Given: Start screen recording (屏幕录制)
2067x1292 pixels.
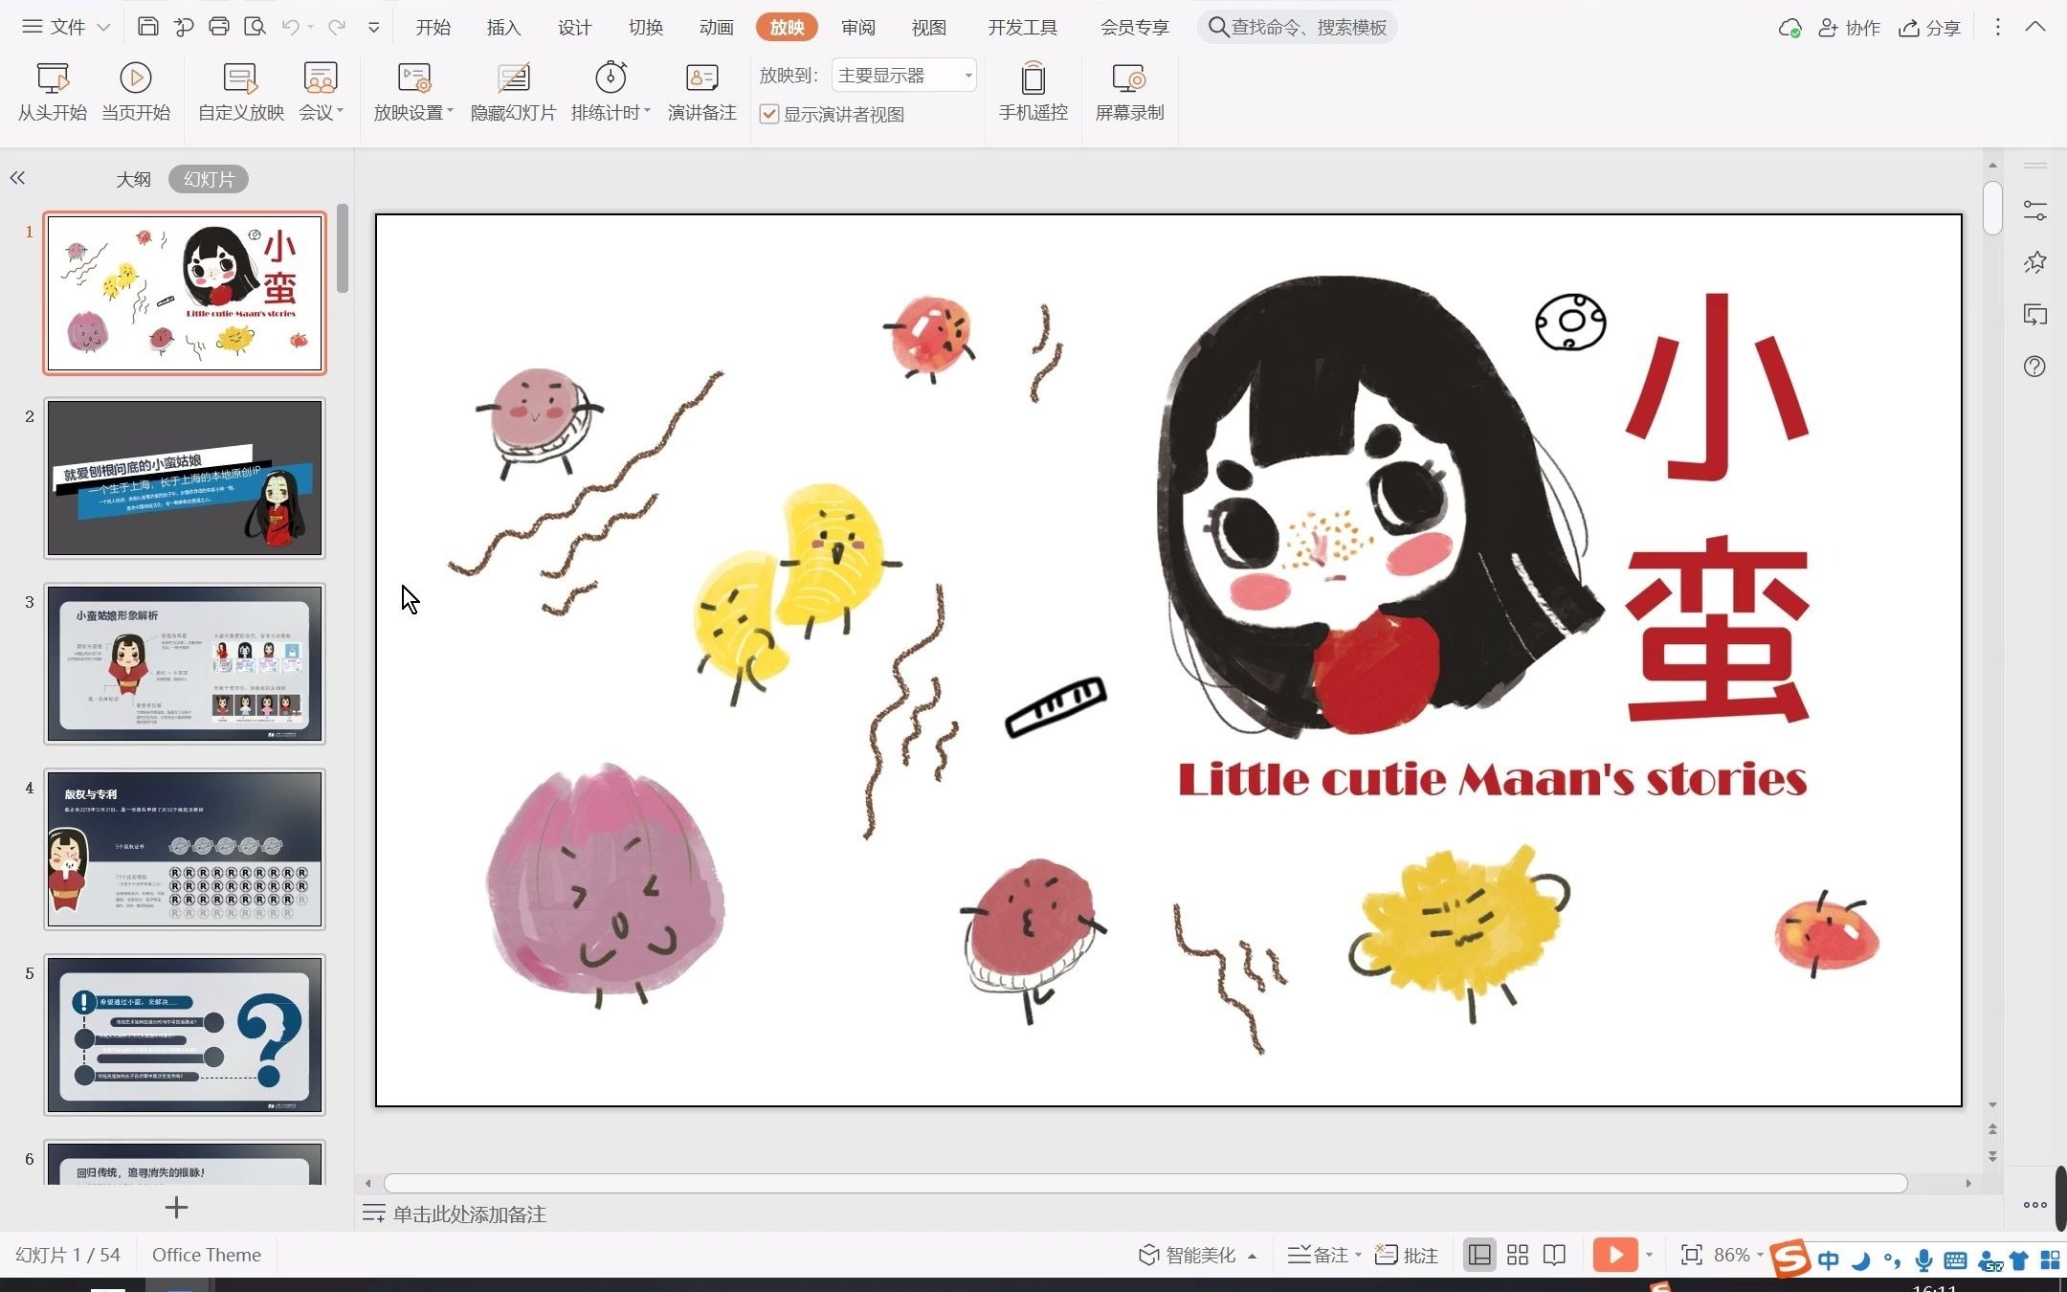Looking at the screenshot, I should [1129, 92].
